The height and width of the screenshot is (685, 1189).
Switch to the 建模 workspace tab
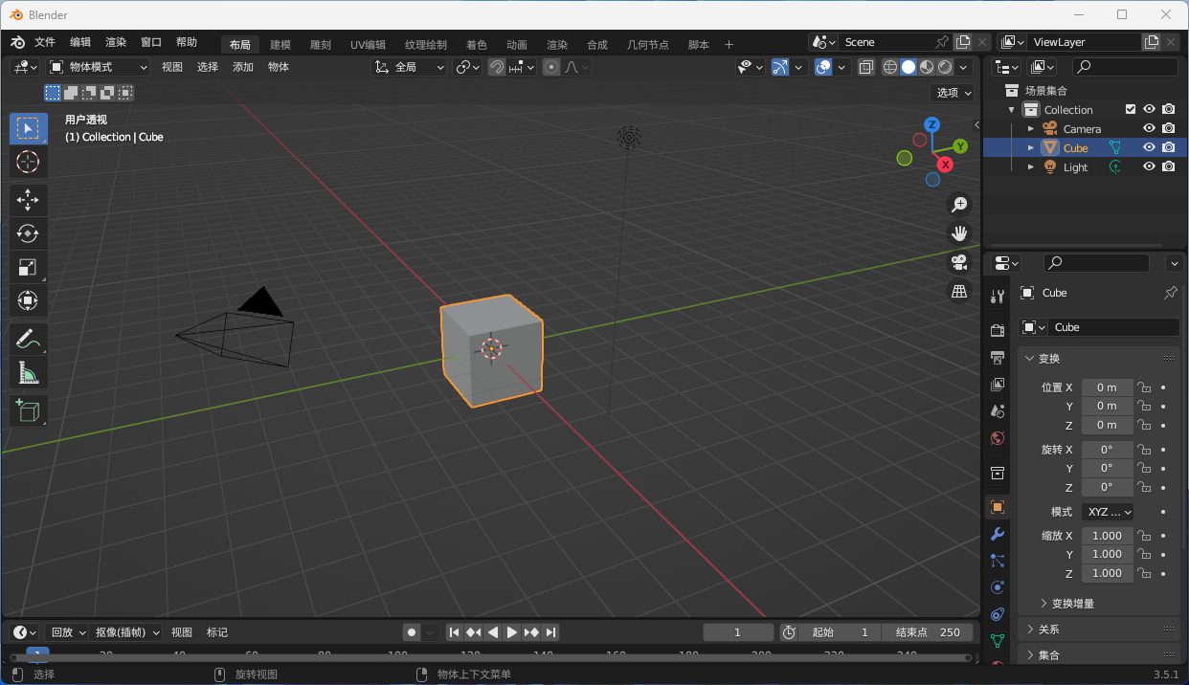click(280, 45)
